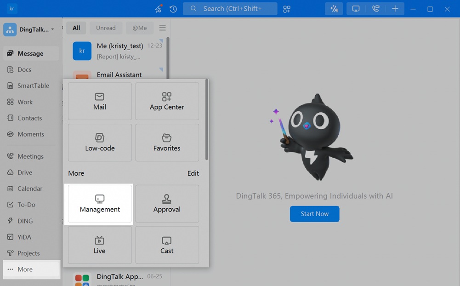
Task: Click the Search box
Action: click(x=230, y=9)
